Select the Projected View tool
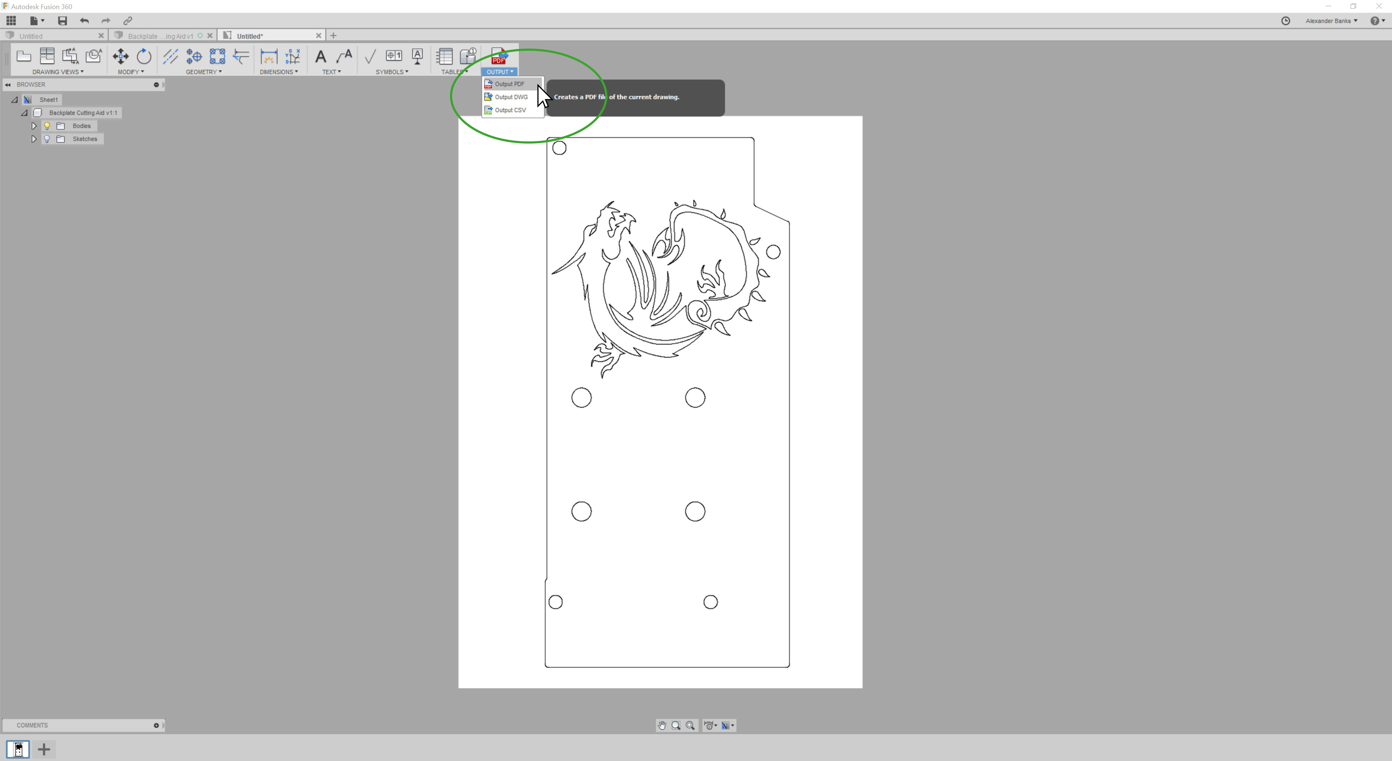The image size is (1392, 761). coord(47,56)
